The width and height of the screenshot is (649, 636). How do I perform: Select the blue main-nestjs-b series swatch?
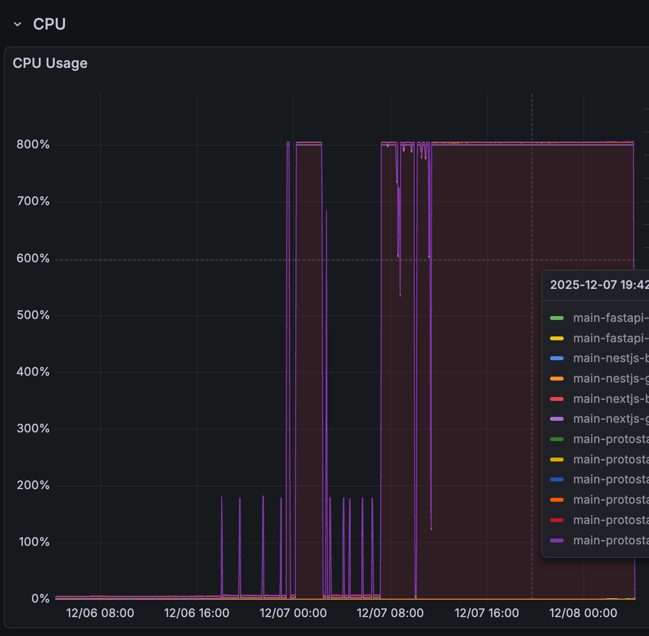coord(557,358)
